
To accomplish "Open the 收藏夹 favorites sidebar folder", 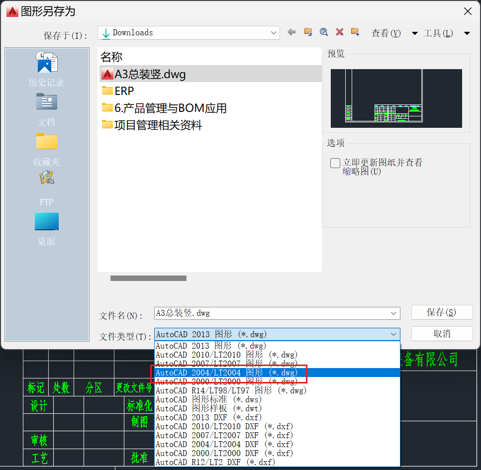I will (47, 150).
